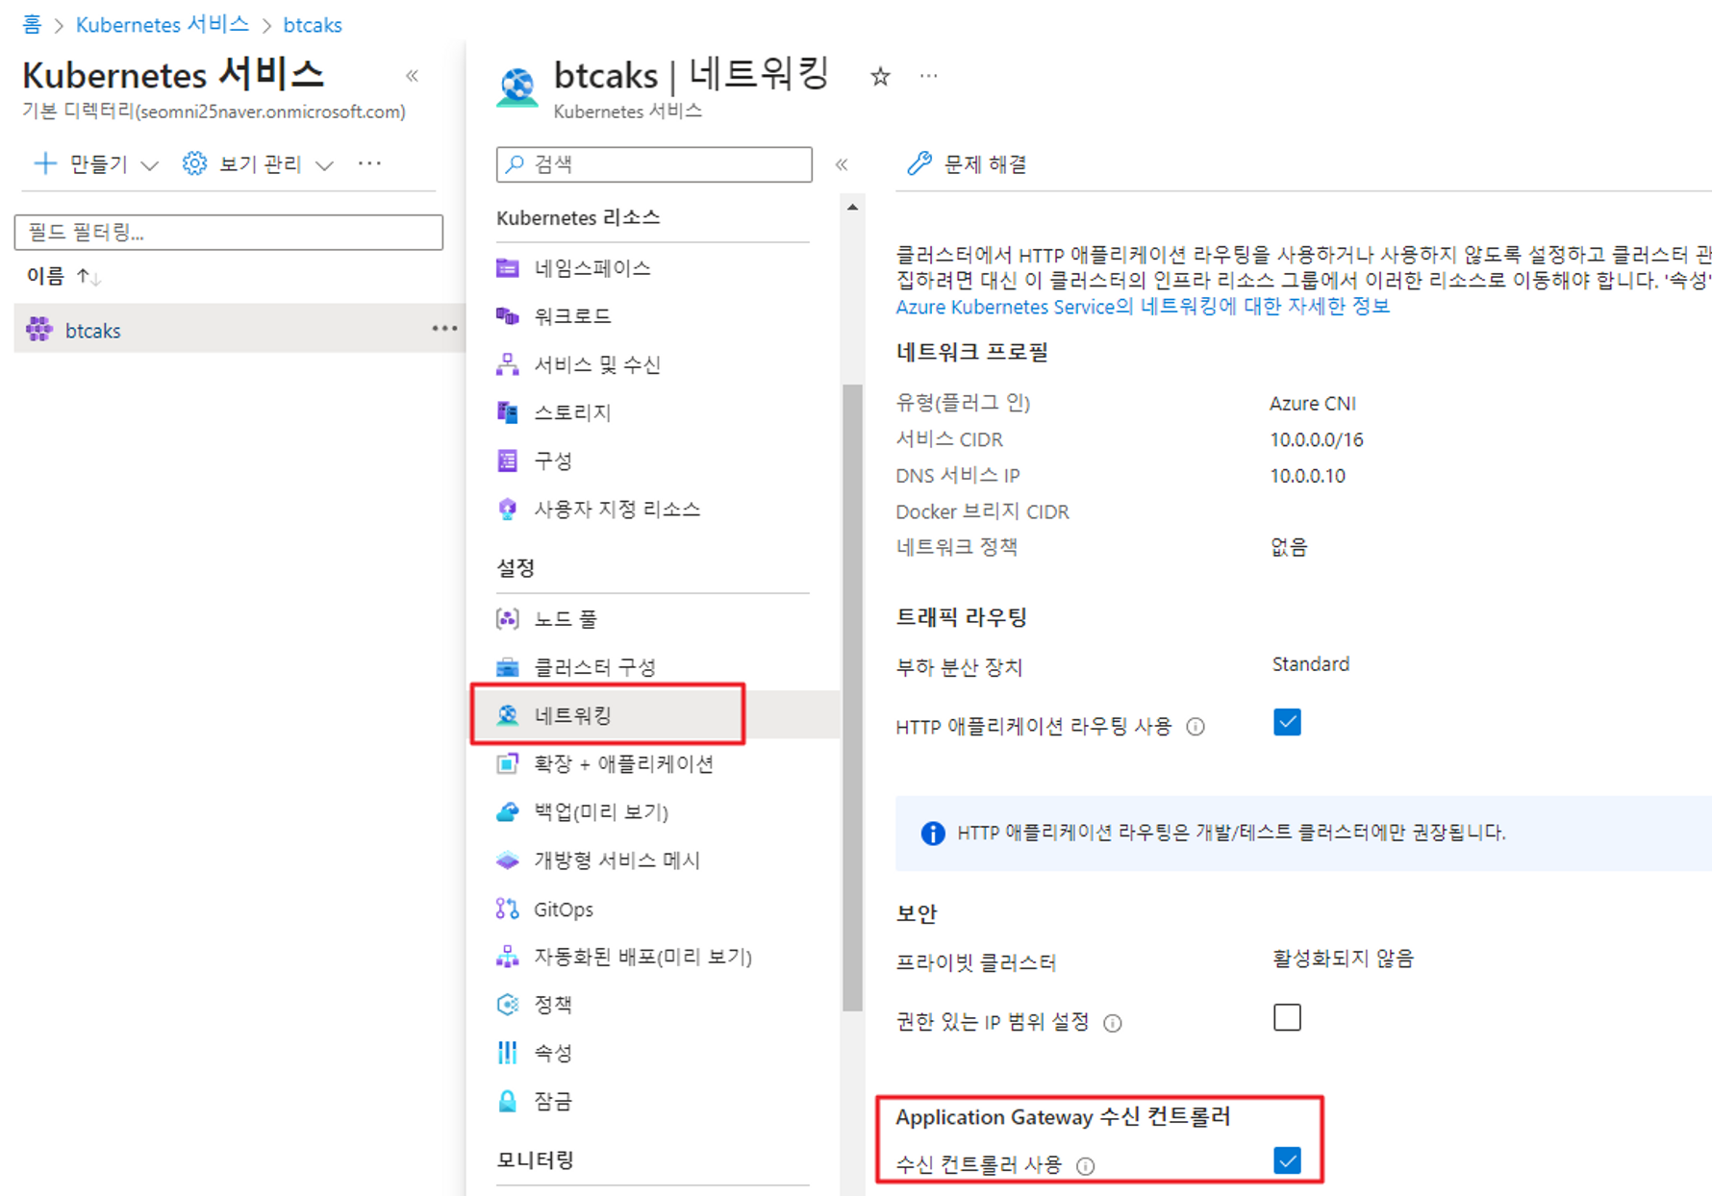Collapse the Kubernetes 서비스 list pane
This screenshot has height=1196, width=1712.
[x=413, y=76]
